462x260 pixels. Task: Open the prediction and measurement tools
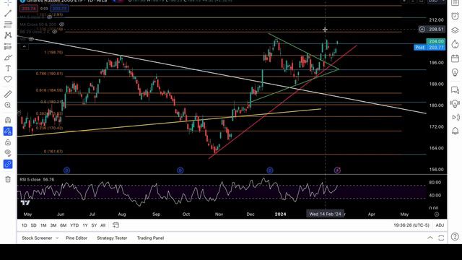8,46
